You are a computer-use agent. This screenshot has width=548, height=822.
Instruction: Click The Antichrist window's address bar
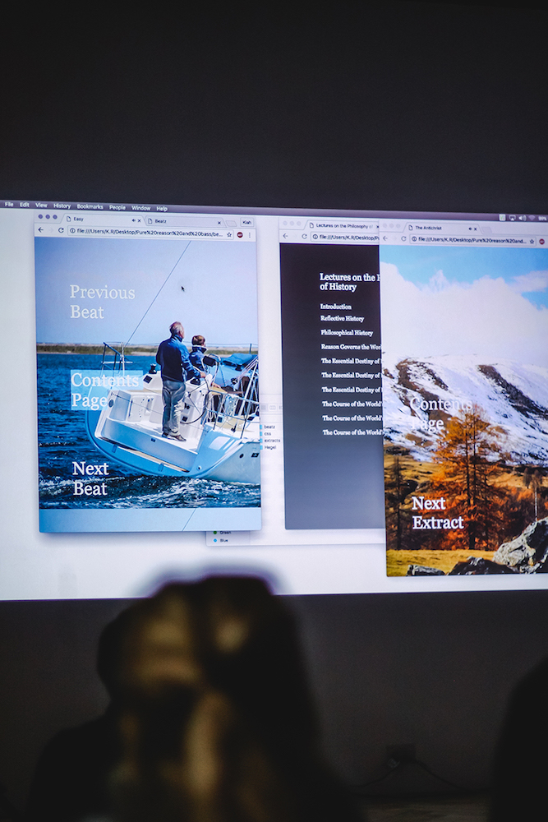(473, 240)
